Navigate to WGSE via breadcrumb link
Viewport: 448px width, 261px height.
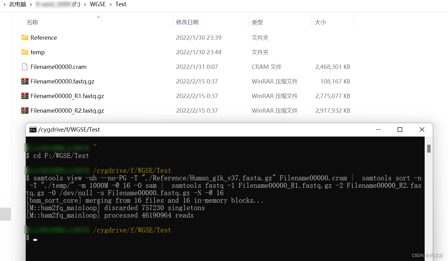click(98, 4)
